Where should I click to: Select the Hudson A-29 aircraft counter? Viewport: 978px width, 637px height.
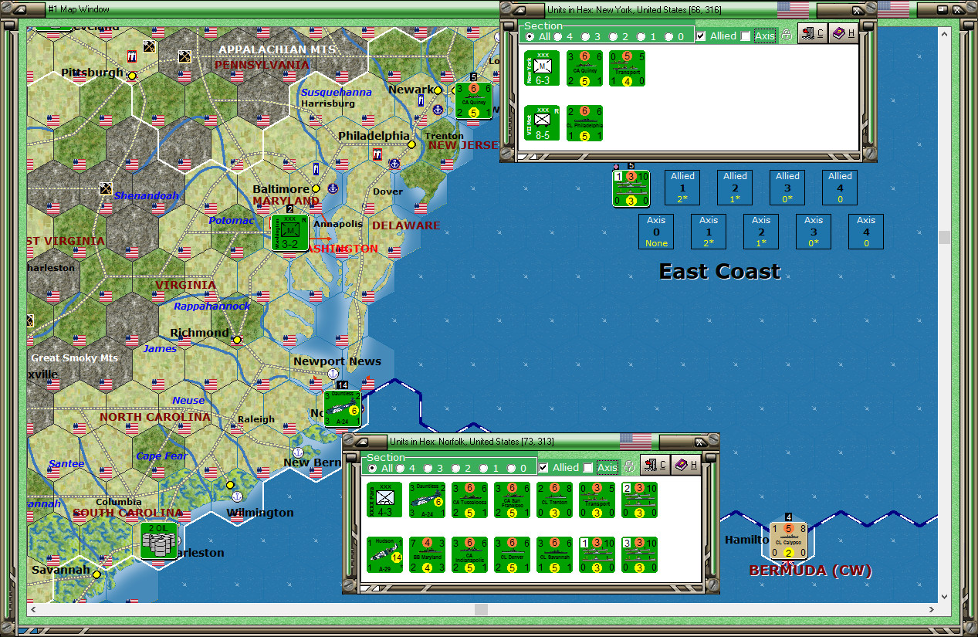384,554
